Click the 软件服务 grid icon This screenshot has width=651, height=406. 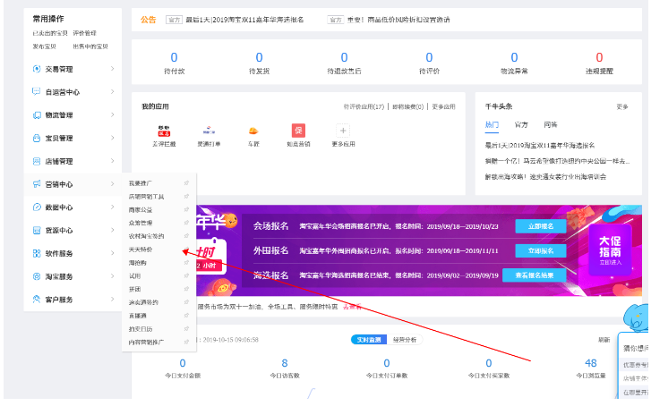(x=37, y=253)
